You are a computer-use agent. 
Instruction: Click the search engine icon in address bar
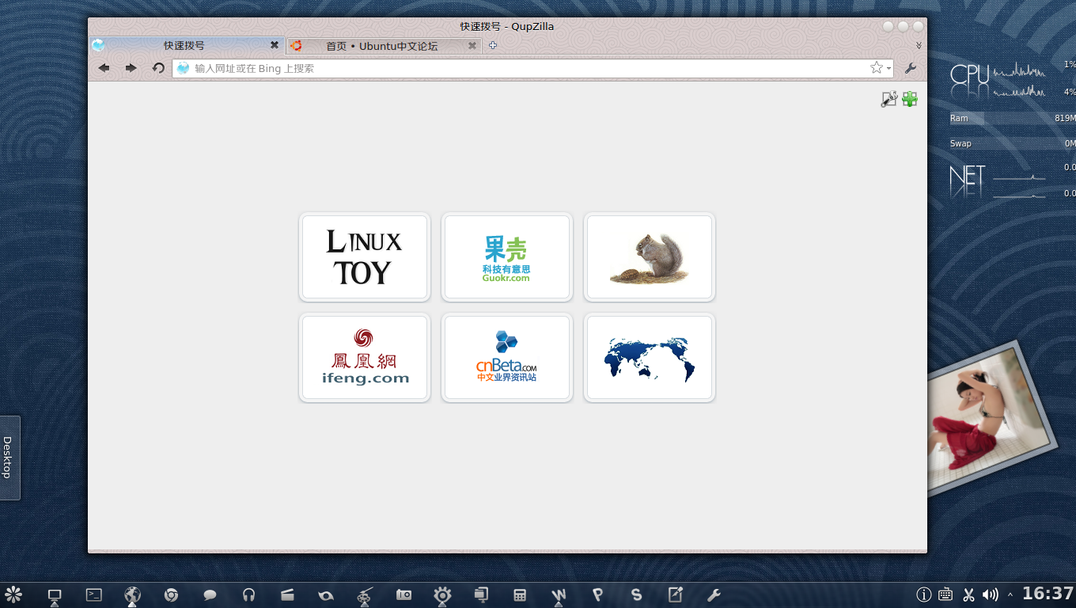coord(183,68)
